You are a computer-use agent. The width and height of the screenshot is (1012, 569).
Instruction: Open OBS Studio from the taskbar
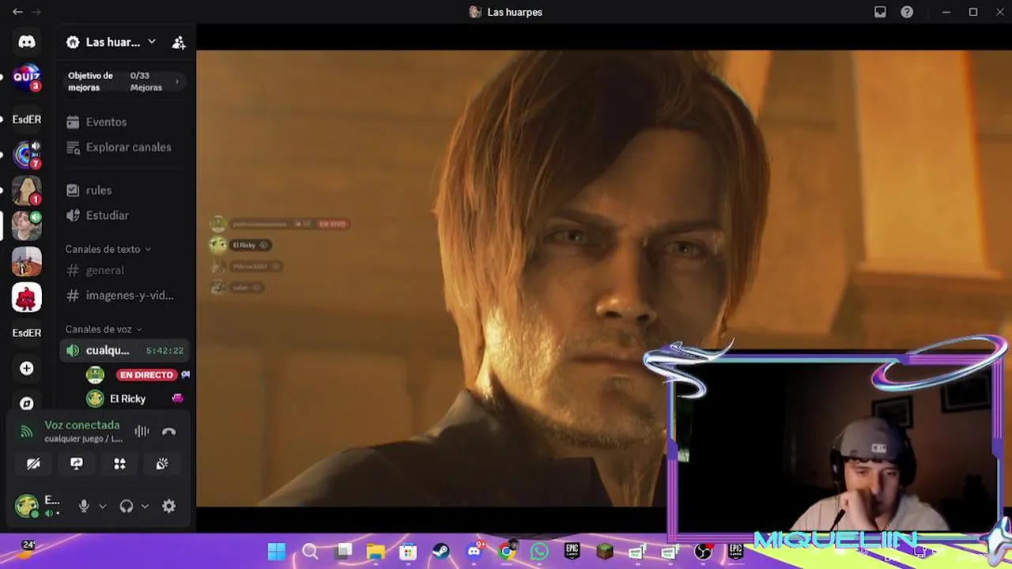[703, 551]
